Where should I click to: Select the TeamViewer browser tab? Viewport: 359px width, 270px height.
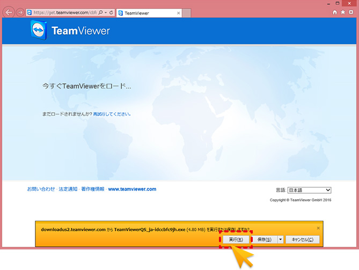[x=149, y=13]
